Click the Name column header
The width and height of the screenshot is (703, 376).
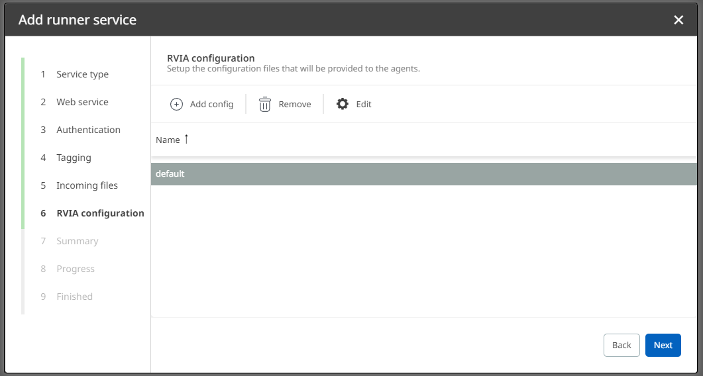pos(168,140)
